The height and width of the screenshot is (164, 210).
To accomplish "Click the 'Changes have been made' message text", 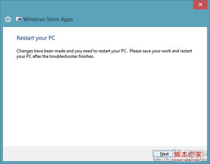I will pyautogui.click(x=104, y=54).
